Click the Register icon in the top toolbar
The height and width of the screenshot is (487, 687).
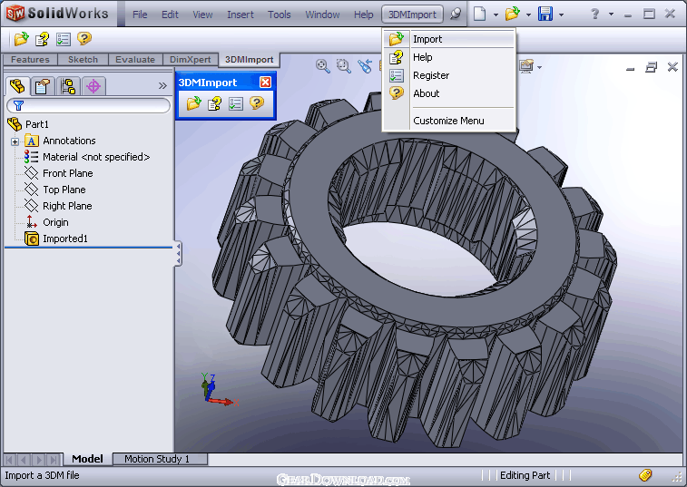(64, 39)
